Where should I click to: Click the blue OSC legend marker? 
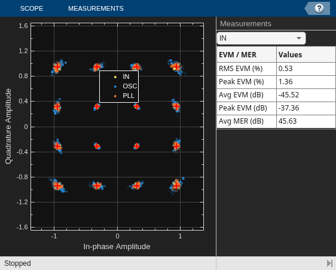(115, 87)
